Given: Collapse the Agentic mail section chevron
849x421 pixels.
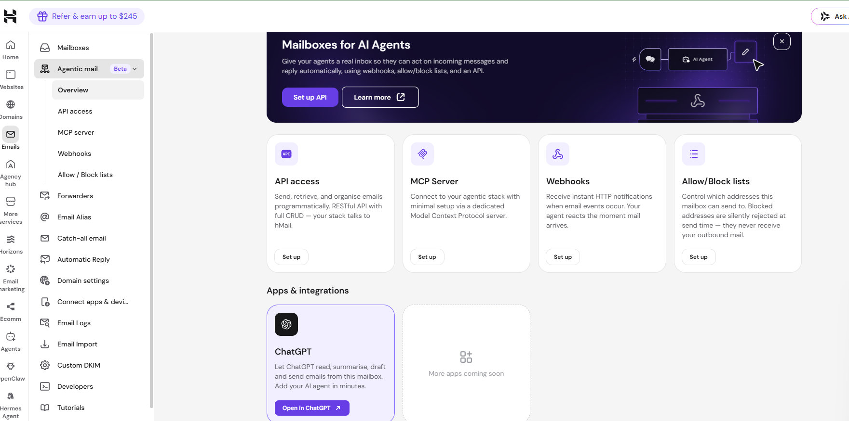Looking at the screenshot, I should tap(135, 69).
